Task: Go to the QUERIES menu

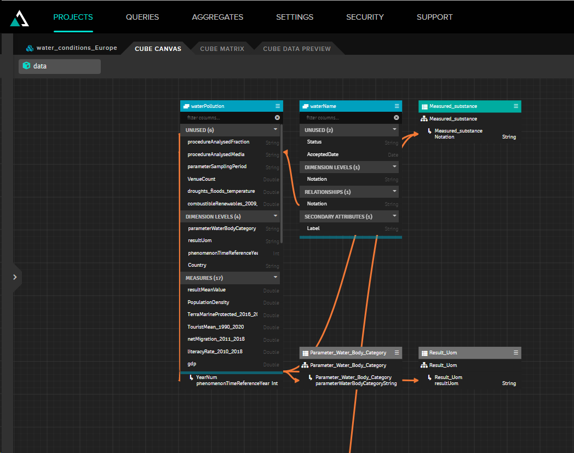Action: click(x=142, y=17)
